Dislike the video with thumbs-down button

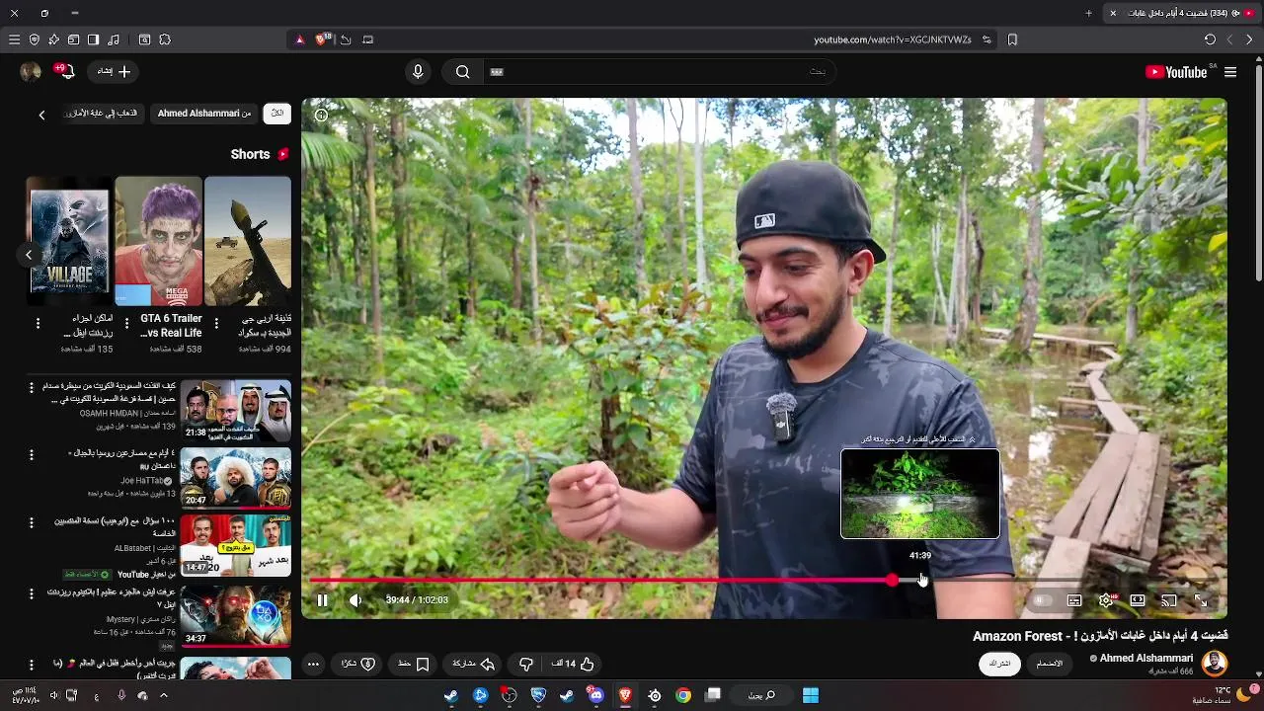click(x=526, y=664)
